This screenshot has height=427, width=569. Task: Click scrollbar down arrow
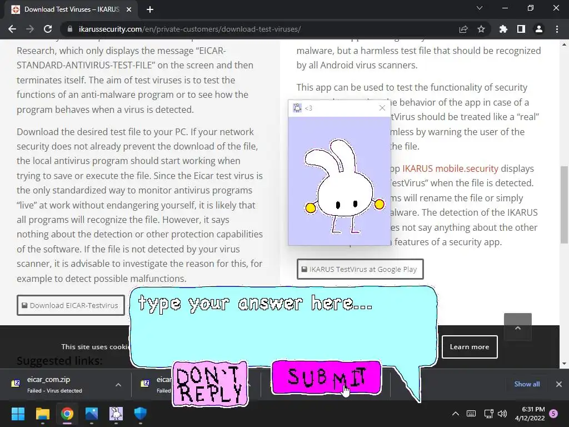pyautogui.click(x=565, y=364)
